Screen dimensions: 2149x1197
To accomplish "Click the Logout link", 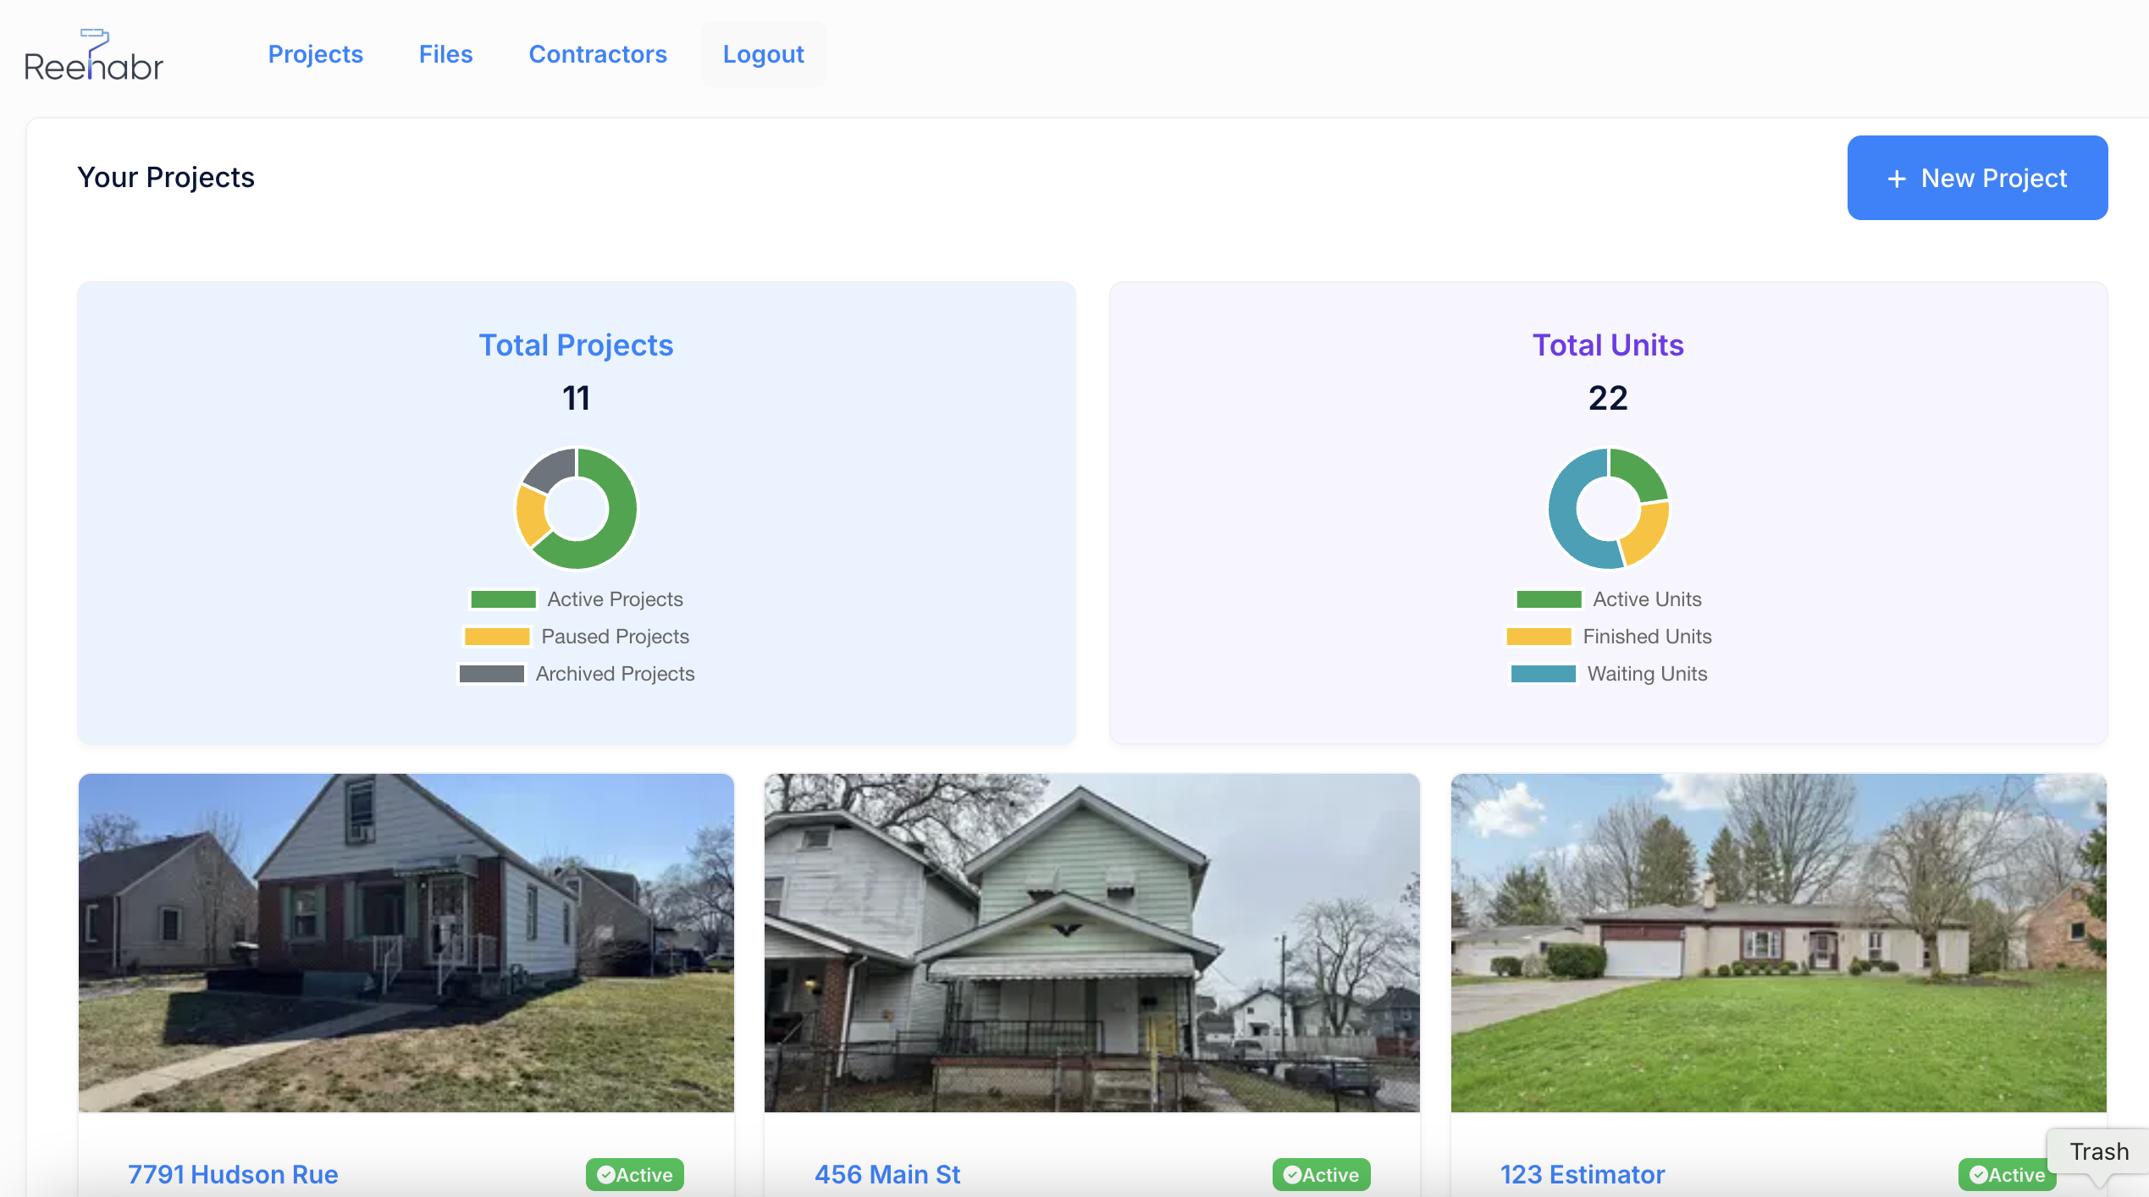I will coord(763,54).
